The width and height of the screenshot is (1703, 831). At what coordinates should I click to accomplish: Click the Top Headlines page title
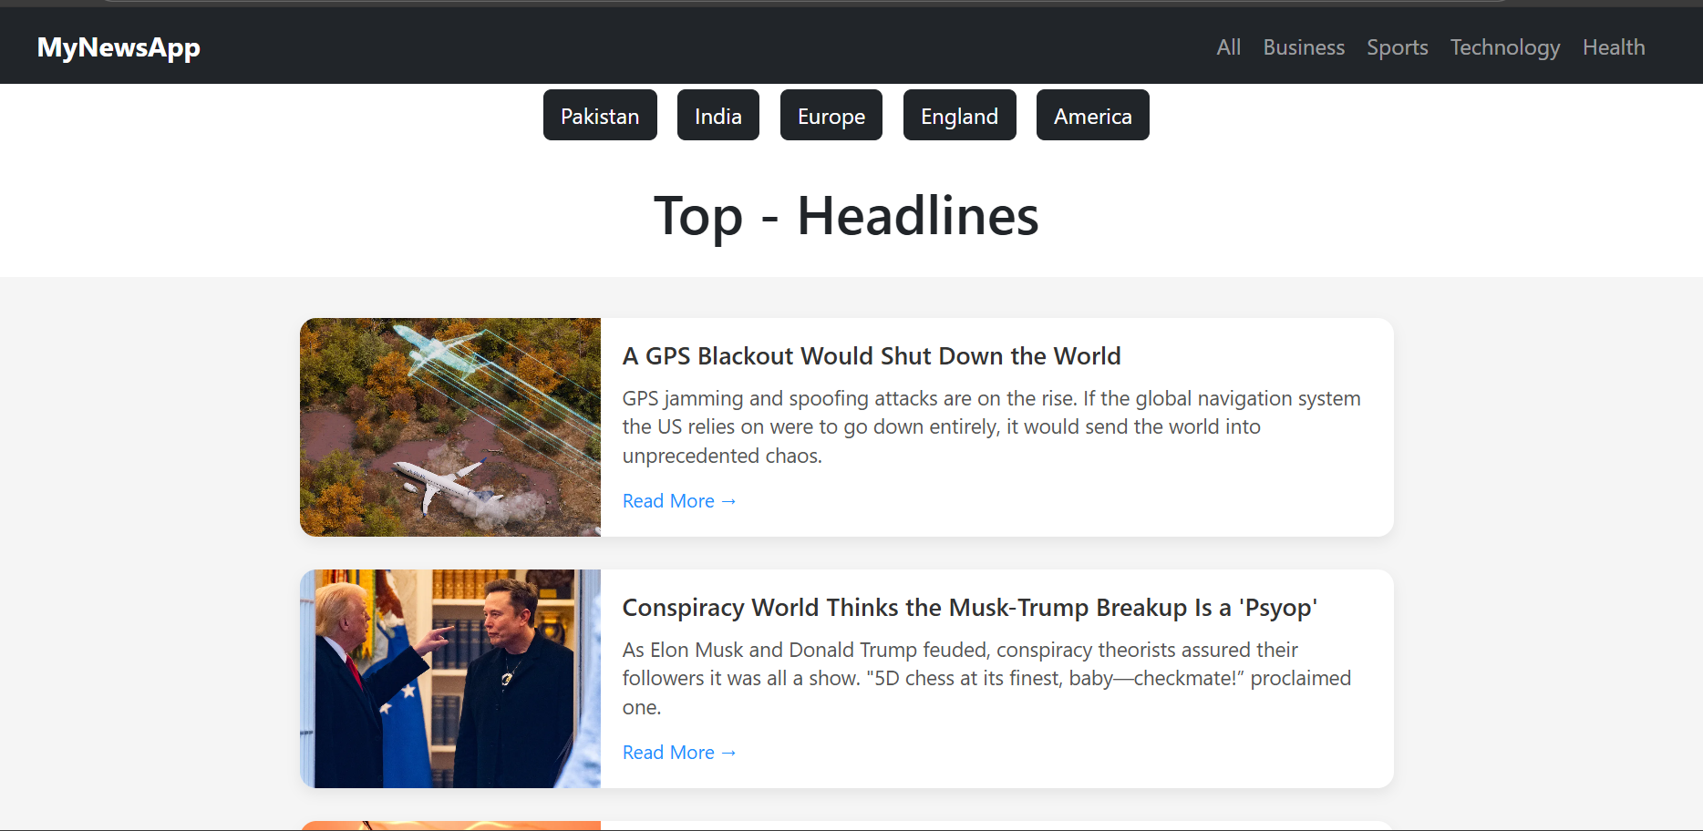pos(846,216)
